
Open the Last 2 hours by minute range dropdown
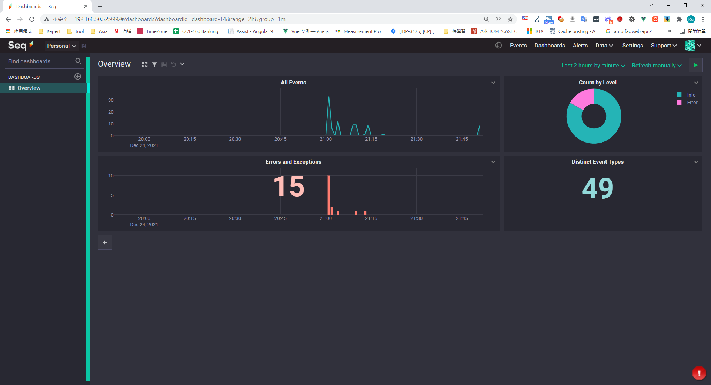pyautogui.click(x=593, y=66)
